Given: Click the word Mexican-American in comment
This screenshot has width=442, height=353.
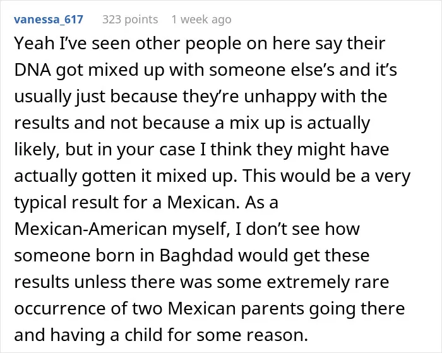Looking at the screenshot, I should (x=91, y=229).
